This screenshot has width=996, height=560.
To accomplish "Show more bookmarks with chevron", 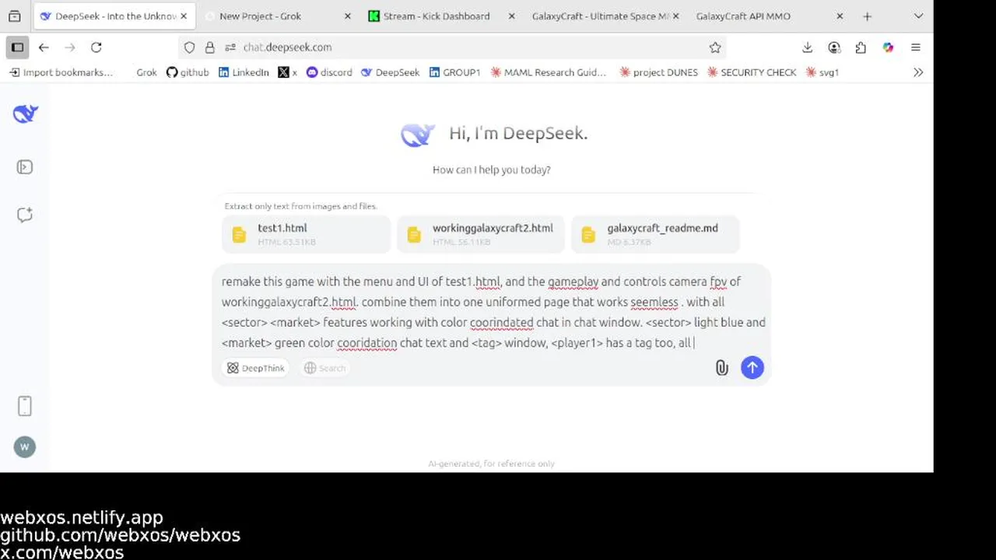I will pyautogui.click(x=918, y=72).
